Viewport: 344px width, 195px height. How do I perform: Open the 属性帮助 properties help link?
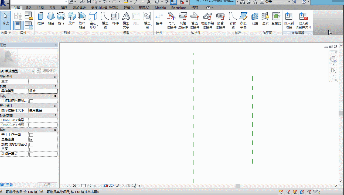tap(6, 185)
